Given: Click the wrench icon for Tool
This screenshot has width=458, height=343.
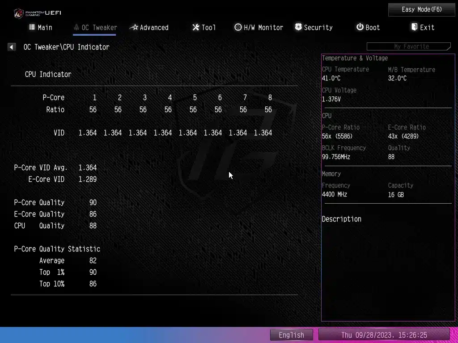Looking at the screenshot, I should click(x=195, y=27).
